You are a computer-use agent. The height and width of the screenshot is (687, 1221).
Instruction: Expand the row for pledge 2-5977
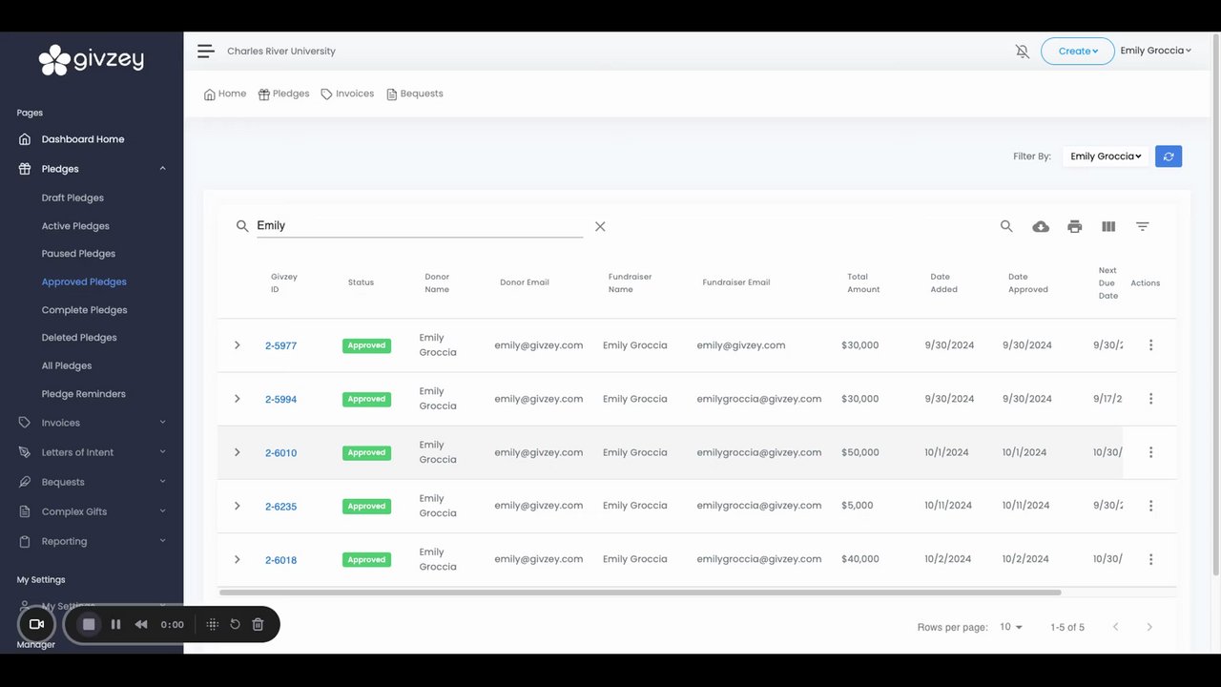click(238, 345)
